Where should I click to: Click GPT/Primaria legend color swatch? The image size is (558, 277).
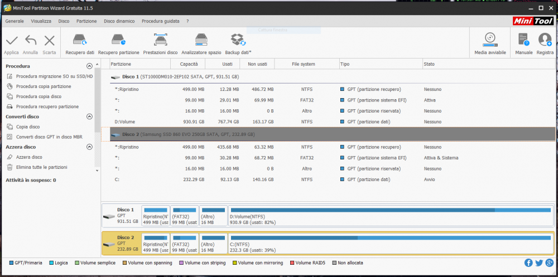(11, 263)
